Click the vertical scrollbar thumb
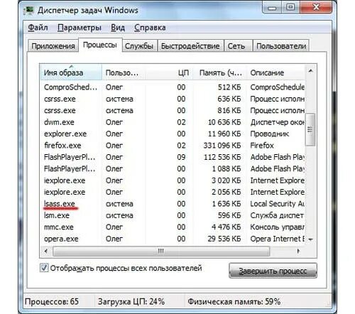The width and height of the screenshot is (355, 314). coord(310,129)
